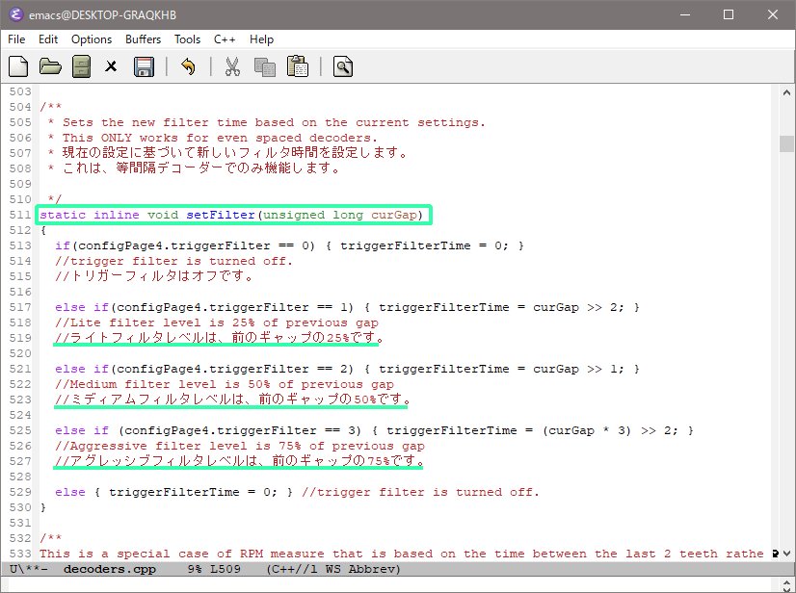Paste from clipboard icon
Image resolution: width=796 pixels, height=593 pixels.
298,67
